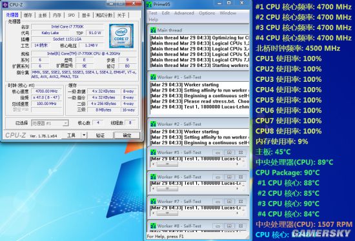Expand the 处理器 #1 selection dropdown
The image size is (355, 241).
pyautogui.click(x=65, y=123)
